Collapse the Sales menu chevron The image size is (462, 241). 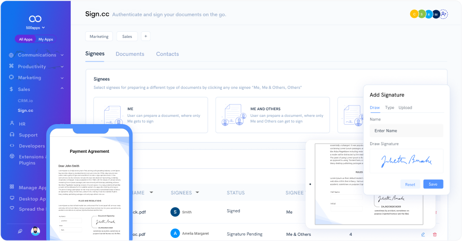(x=62, y=88)
